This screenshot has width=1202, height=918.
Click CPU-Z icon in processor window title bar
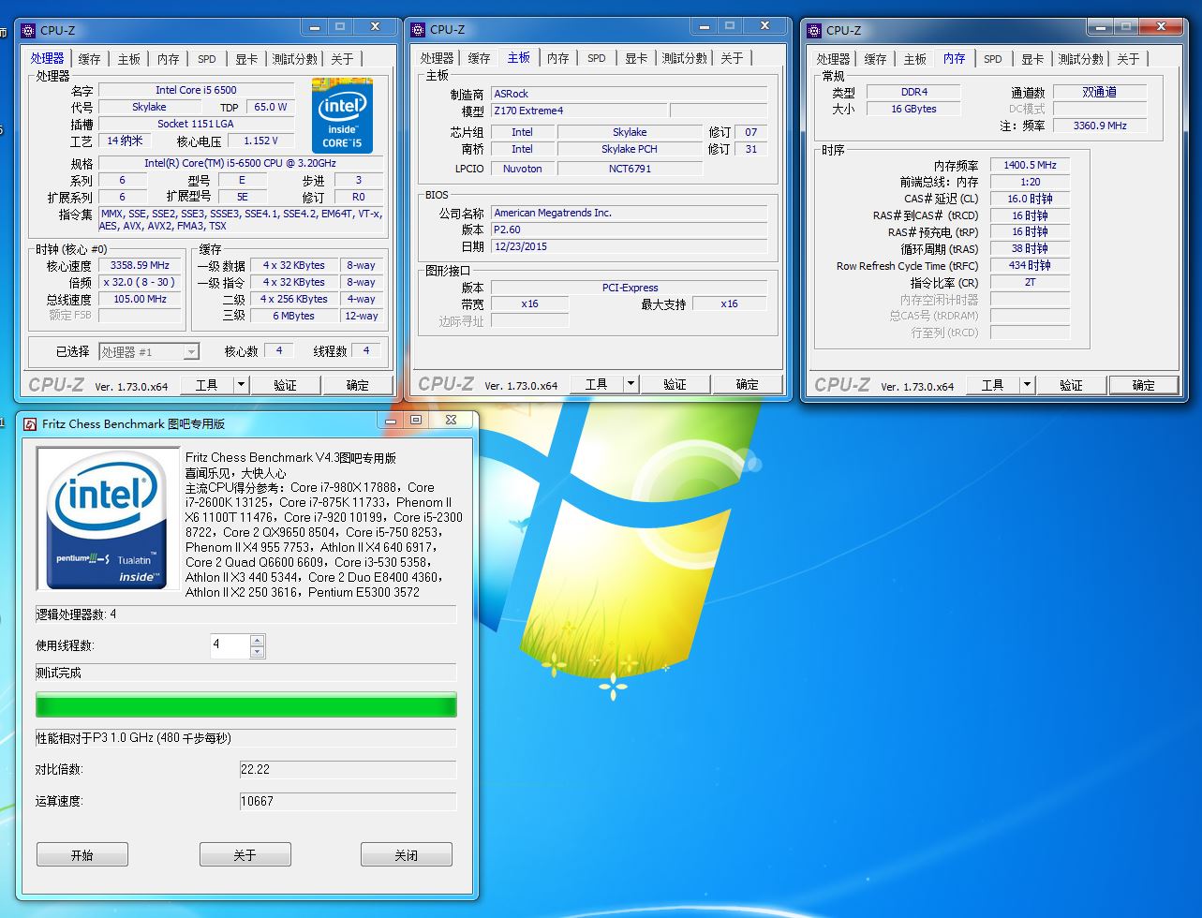tap(27, 31)
